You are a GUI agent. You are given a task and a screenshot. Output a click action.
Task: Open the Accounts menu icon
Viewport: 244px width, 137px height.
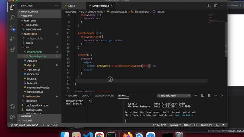click(12, 107)
